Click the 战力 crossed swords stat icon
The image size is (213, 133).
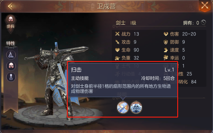(x=118, y=34)
